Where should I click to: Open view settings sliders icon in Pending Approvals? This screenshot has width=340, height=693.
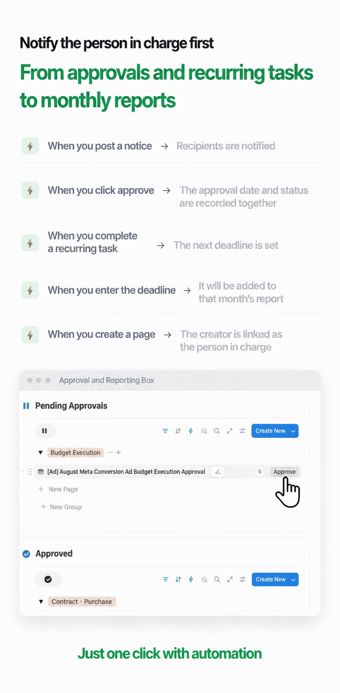242,431
